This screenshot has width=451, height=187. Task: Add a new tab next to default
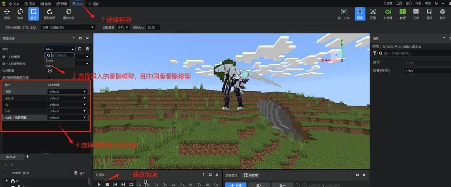pyautogui.click(x=27, y=157)
